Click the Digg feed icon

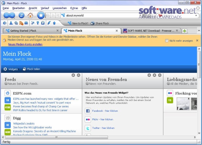[x=8, y=118]
